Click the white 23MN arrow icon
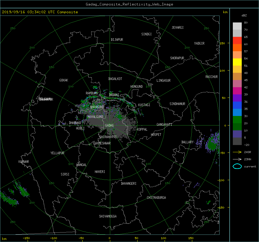 [x=237, y=159]
